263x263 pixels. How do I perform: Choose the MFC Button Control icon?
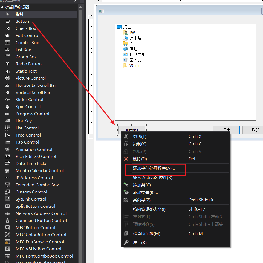pyautogui.click(x=8, y=228)
